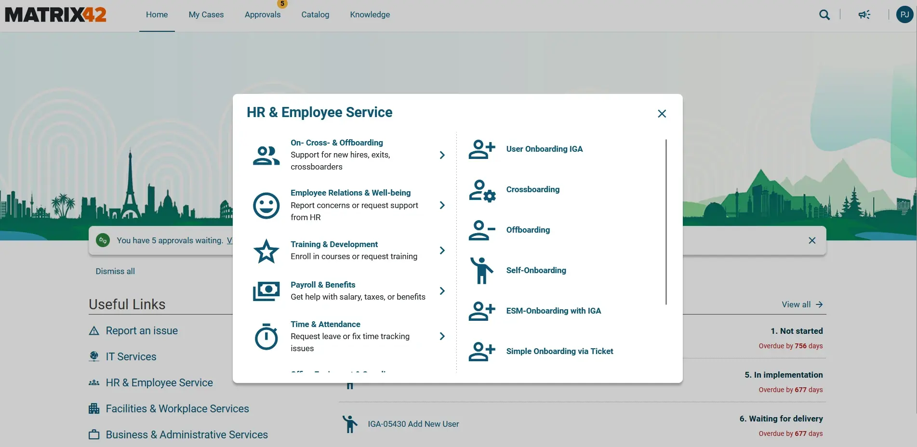Go to the Approvals tab
Screen dimensions: 917x447
[x=262, y=15]
